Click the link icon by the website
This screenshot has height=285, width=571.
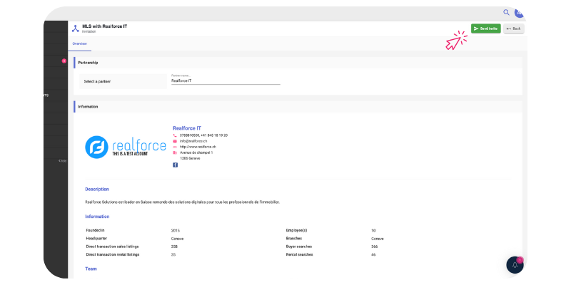pos(175,147)
